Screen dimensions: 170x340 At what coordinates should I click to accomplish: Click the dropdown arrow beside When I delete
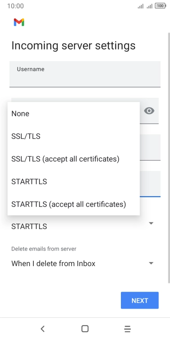[151, 263]
